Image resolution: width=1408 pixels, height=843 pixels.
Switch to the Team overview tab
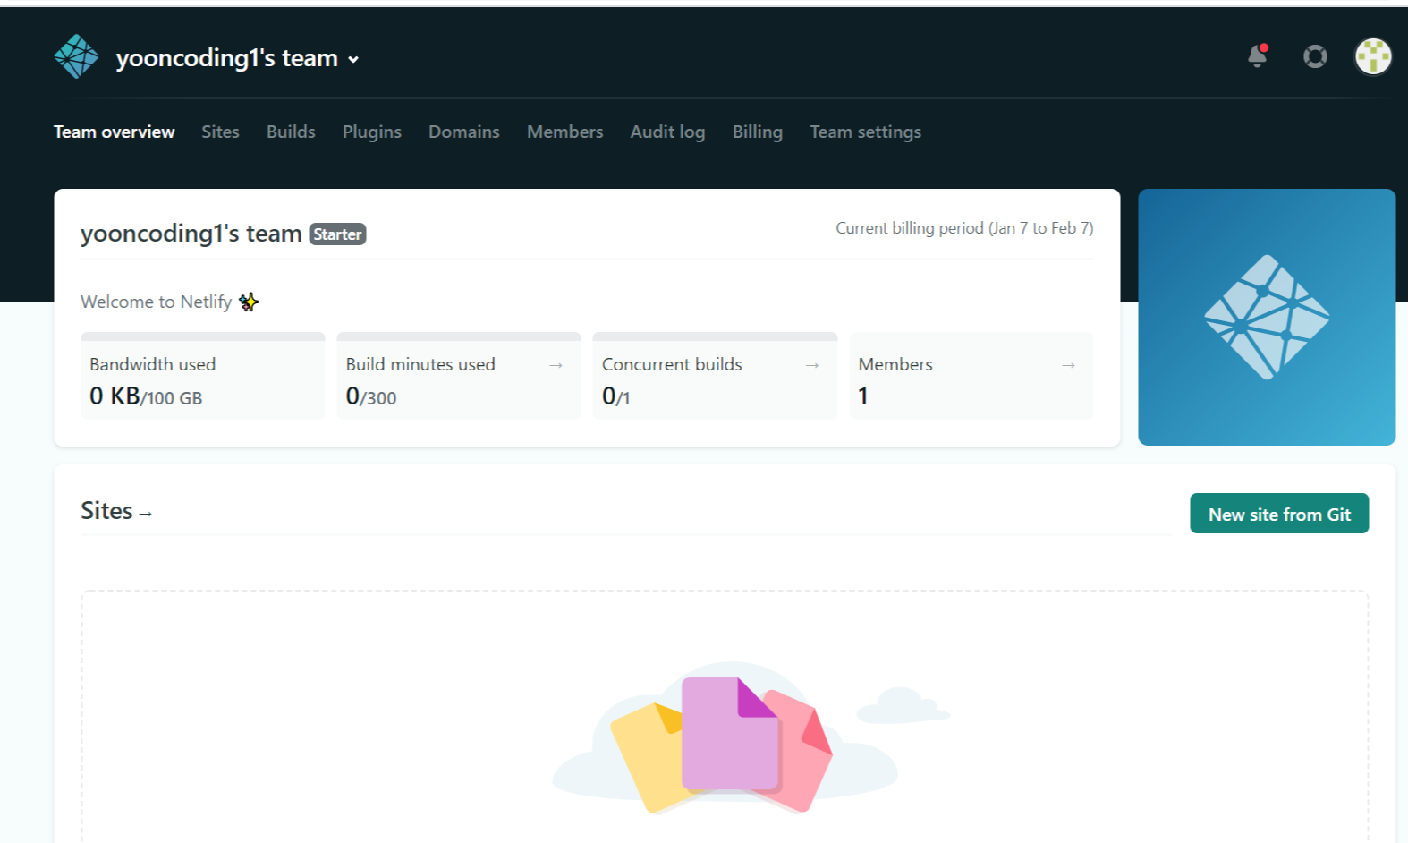coord(115,132)
